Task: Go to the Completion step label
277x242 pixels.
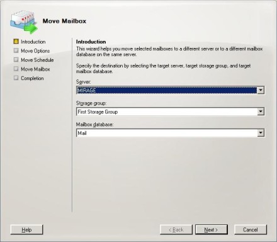Action: click(x=32, y=78)
